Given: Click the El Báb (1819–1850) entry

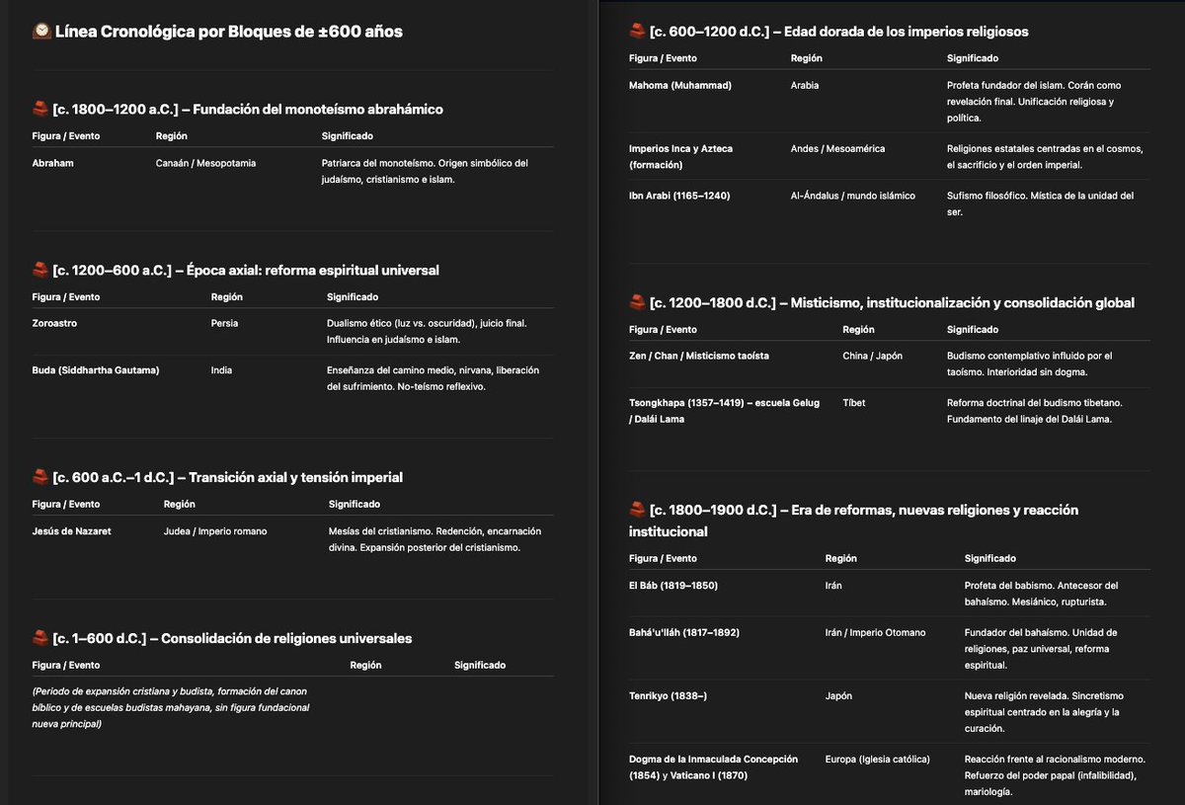Looking at the screenshot, I should point(673,586).
